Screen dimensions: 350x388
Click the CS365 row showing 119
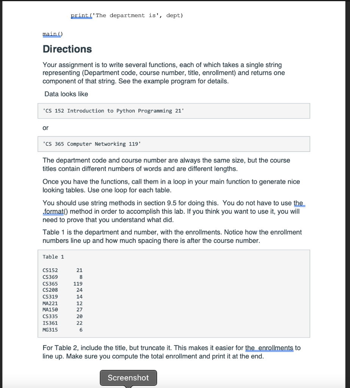pyautogui.click(x=62, y=283)
